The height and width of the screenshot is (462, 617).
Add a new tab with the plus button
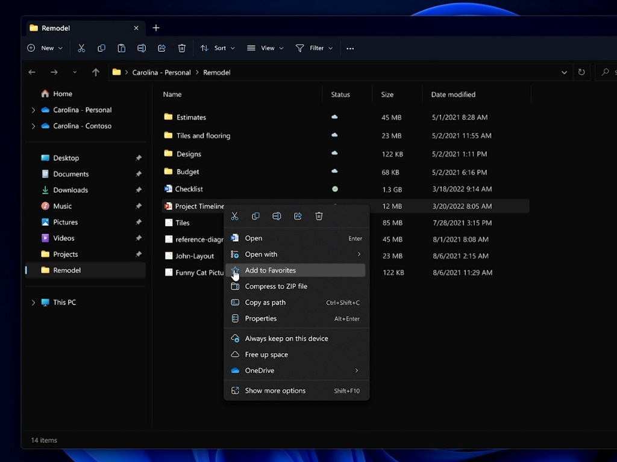pyautogui.click(x=156, y=28)
